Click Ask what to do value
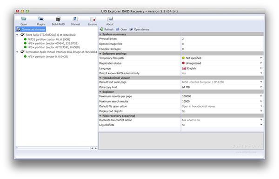This screenshot has width=279, height=179. [191, 120]
